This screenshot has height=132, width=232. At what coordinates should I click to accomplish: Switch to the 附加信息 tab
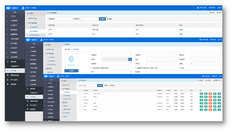click(76, 49)
